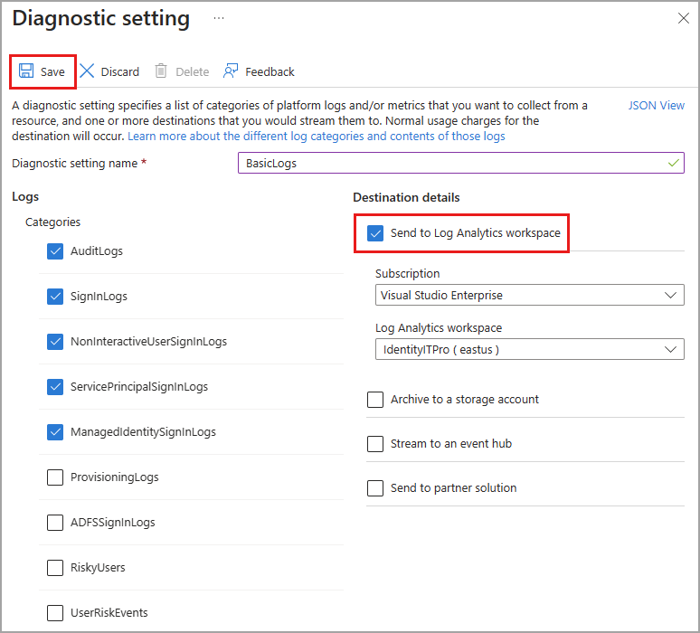Uncheck the AuditLogs category
The width and height of the screenshot is (700, 633).
pos(55,251)
